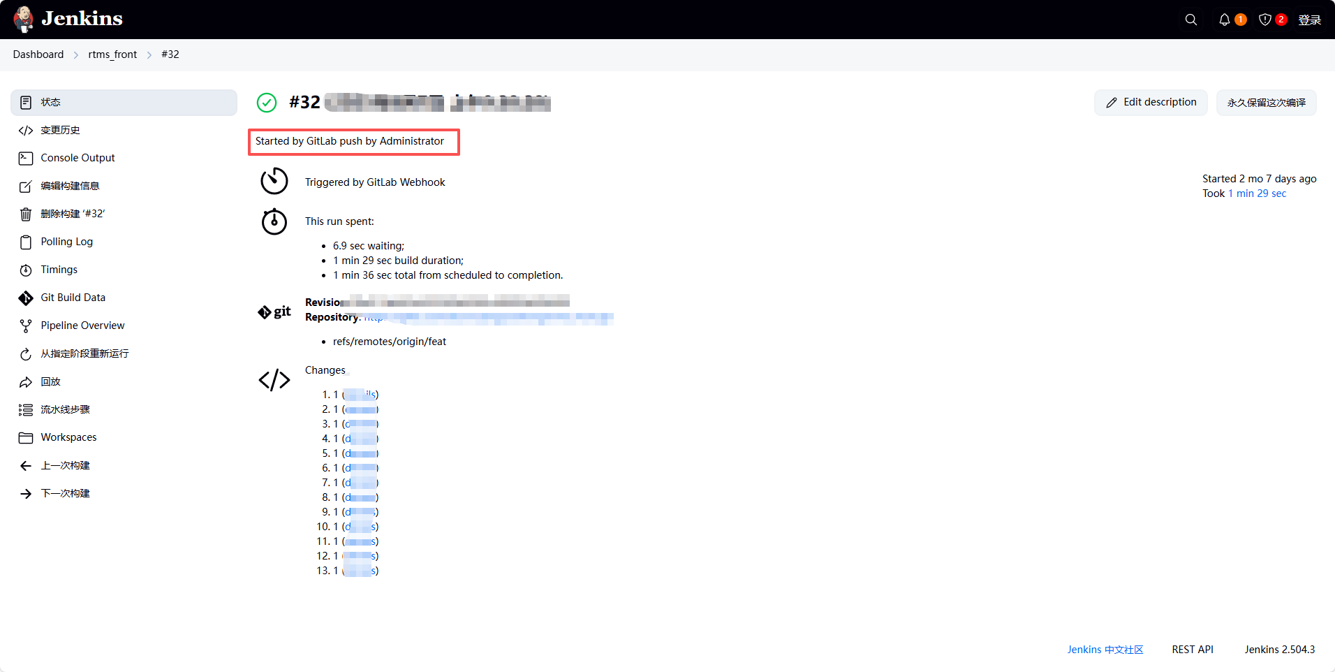The height and width of the screenshot is (672, 1335).
Task: Click the run-spent stopwatch icon
Action: [x=274, y=221]
